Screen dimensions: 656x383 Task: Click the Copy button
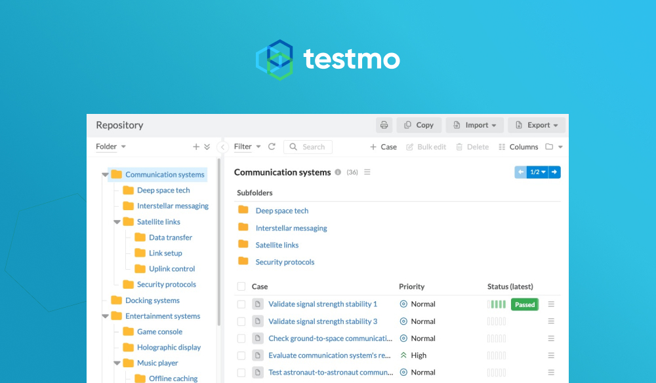click(x=419, y=124)
